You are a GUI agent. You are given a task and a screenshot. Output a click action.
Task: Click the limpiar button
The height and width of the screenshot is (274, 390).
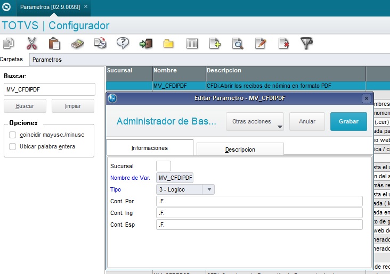(73, 106)
